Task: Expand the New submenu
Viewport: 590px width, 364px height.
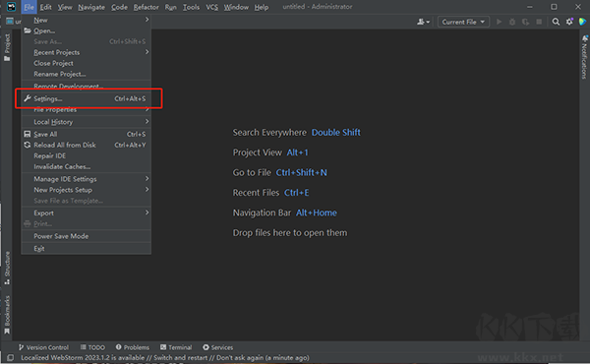Action: point(87,20)
